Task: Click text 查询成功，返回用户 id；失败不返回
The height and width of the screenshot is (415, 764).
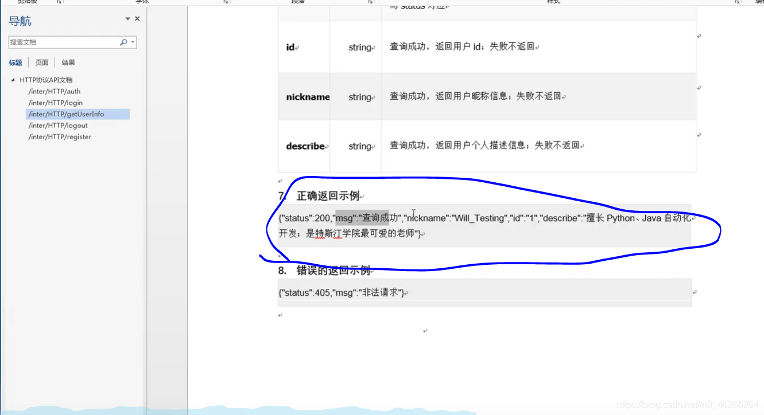Action: coord(463,46)
